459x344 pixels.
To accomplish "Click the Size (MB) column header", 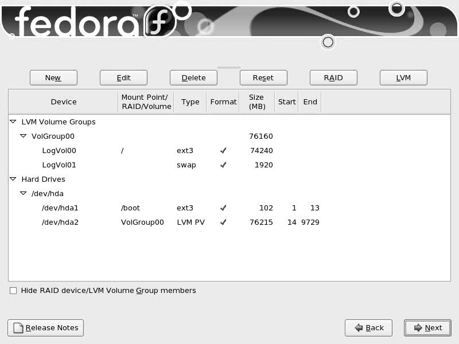I will click(x=257, y=102).
